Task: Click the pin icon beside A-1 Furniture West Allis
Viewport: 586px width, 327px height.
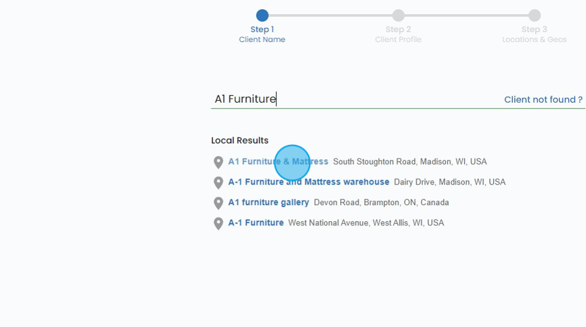Action: click(x=218, y=224)
